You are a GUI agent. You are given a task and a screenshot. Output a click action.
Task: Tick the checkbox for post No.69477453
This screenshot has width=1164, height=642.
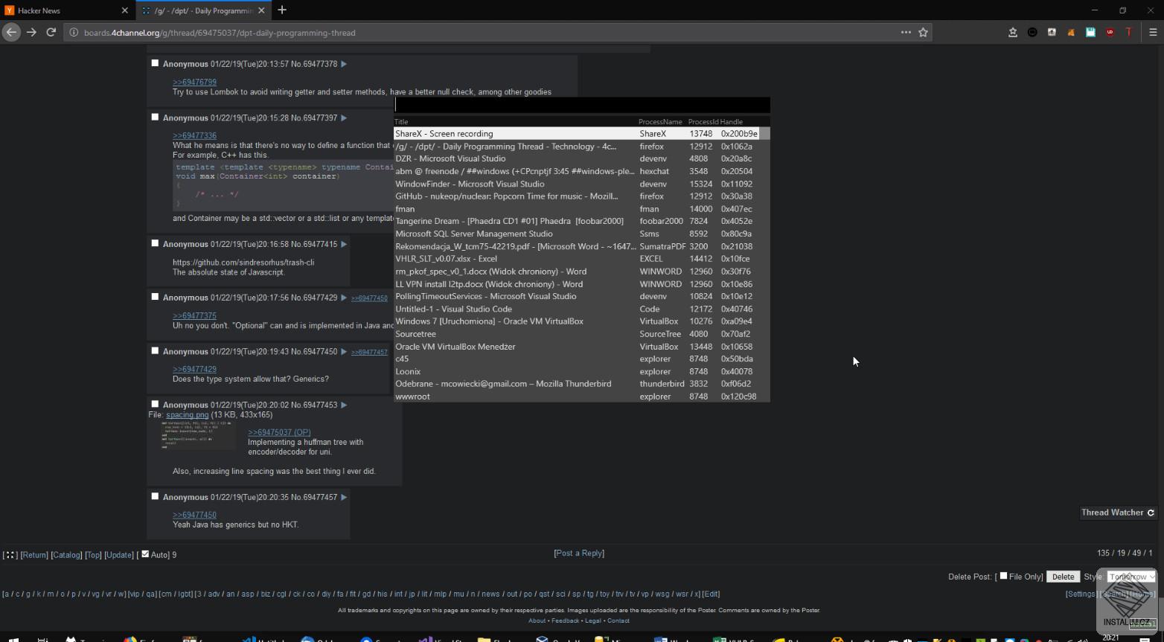point(155,404)
